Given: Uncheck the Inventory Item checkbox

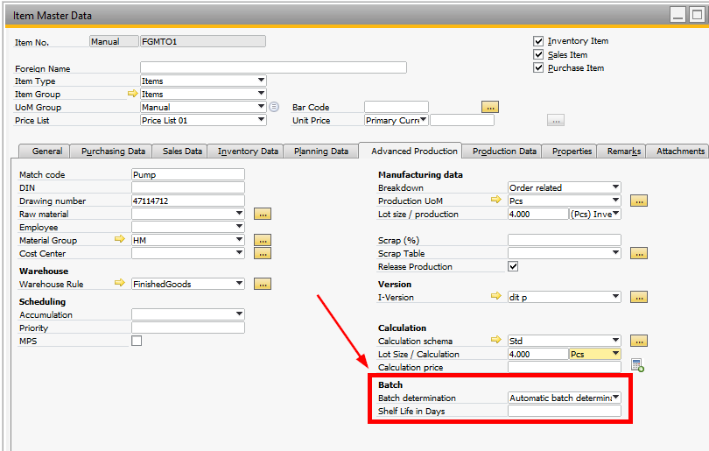Looking at the screenshot, I should tap(539, 41).
